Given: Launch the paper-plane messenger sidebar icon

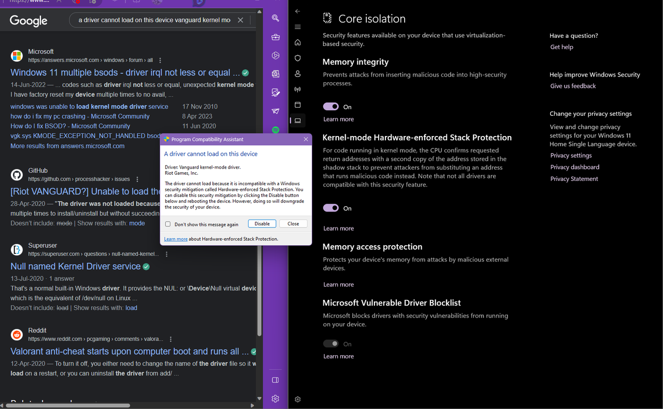Looking at the screenshot, I should tap(275, 111).
